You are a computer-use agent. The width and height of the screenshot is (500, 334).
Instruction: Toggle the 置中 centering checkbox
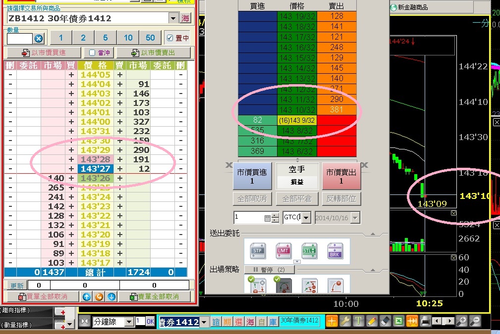click(170, 38)
